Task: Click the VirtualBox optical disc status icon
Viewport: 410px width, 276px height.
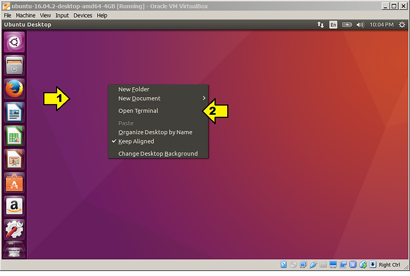Action: pyautogui.click(x=293, y=264)
